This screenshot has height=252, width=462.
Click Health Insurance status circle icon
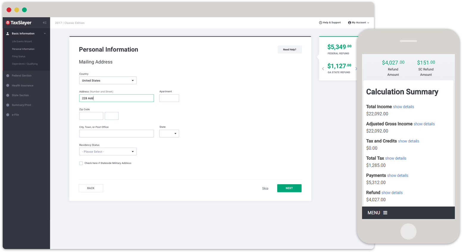pyautogui.click(x=8, y=86)
